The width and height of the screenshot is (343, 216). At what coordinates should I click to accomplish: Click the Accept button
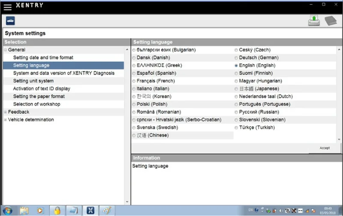tap(325, 148)
